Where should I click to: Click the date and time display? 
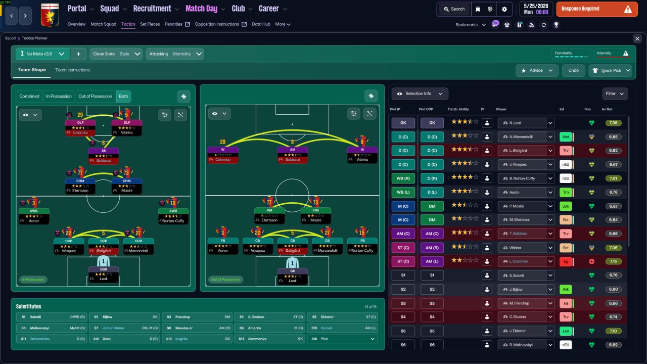535,9
